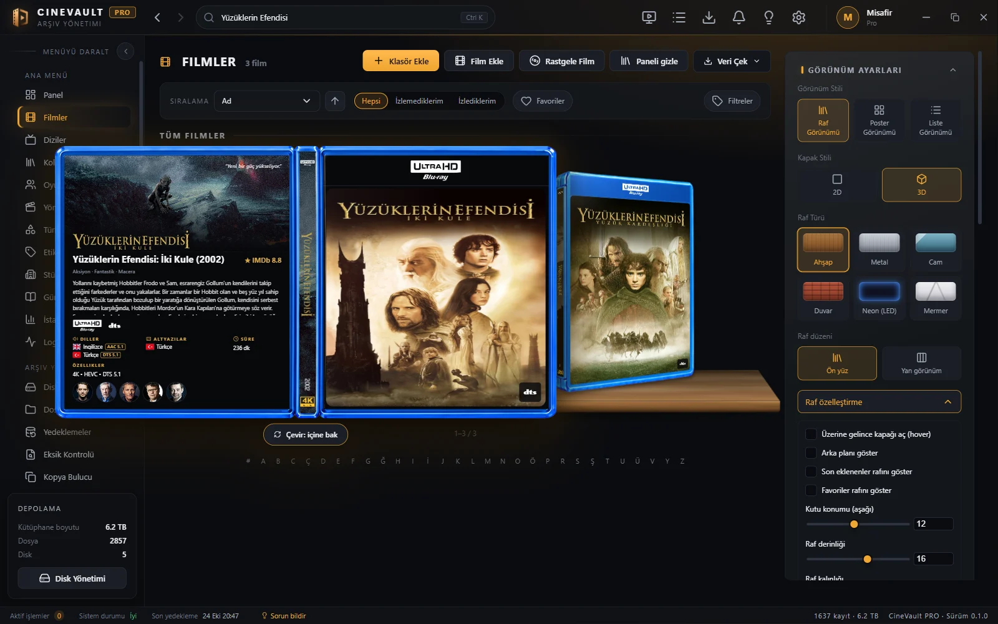
Task: Toggle the Favoriler filter
Action: click(543, 100)
